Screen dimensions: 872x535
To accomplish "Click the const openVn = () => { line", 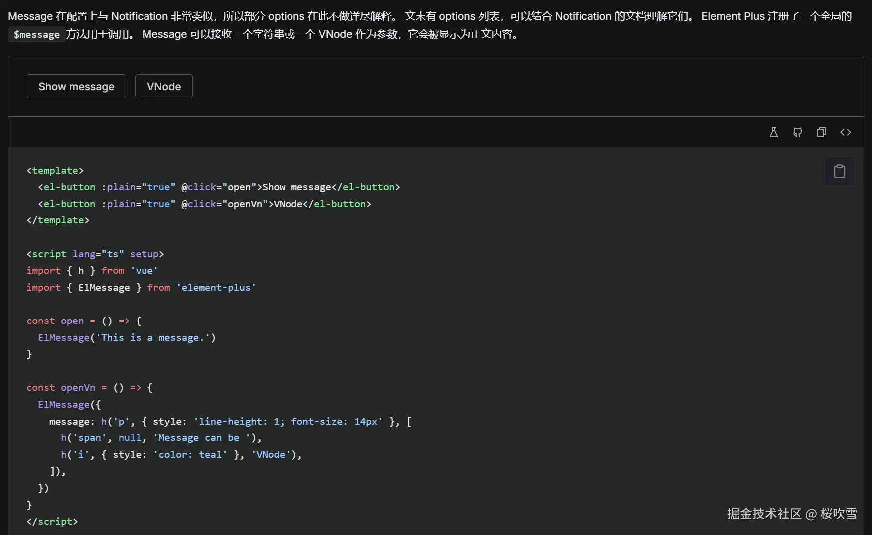I will coord(90,387).
